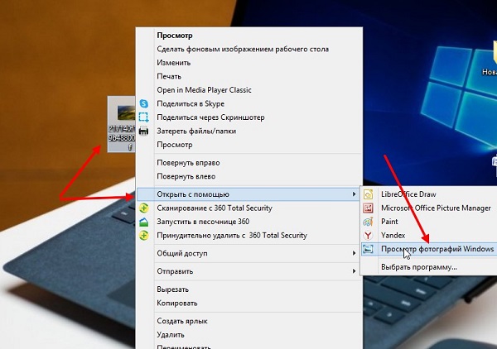Click the 360 icon beside Сканирование
Screen dimensions: 497x349
pos(144,208)
